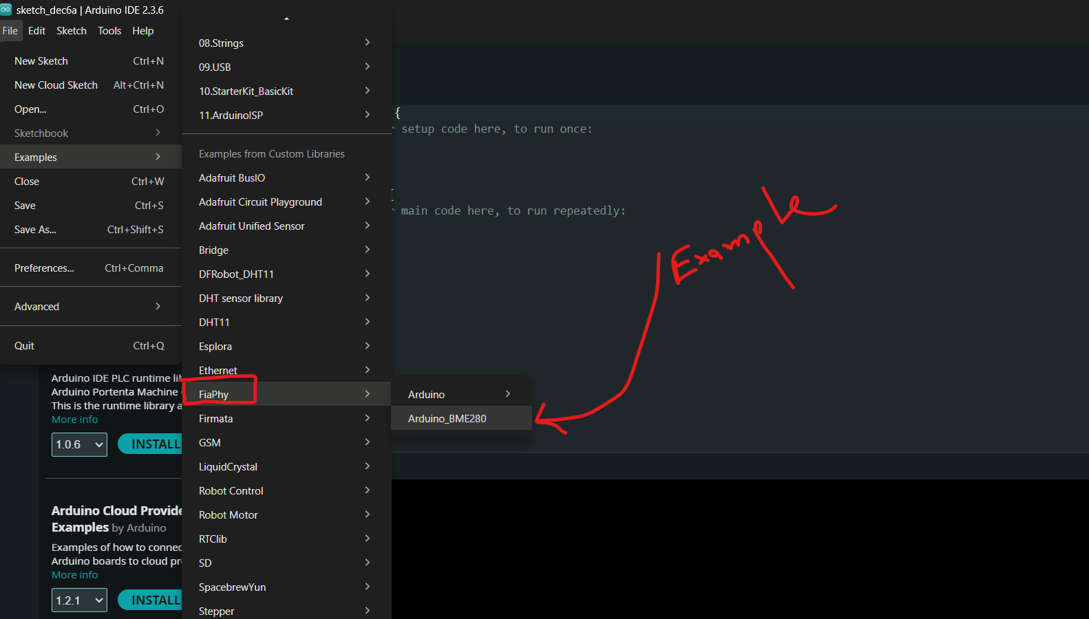1089x619 pixels.
Task: Click the code editor setup comment line
Action: click(496, 129)
